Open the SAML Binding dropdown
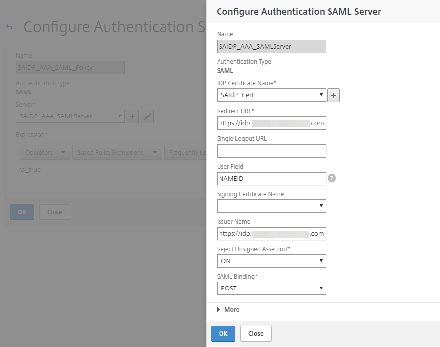Viewport: 440px width, 347px height. [x=271, y=288]
